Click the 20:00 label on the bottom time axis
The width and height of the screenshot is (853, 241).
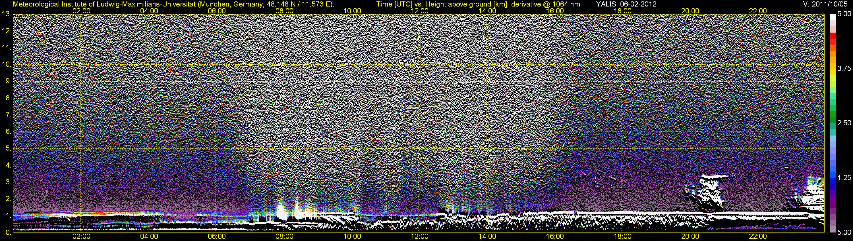pyautogui.click(x=690, y=236)
